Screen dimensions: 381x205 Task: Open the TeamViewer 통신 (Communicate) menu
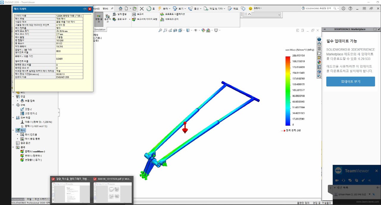195,9
